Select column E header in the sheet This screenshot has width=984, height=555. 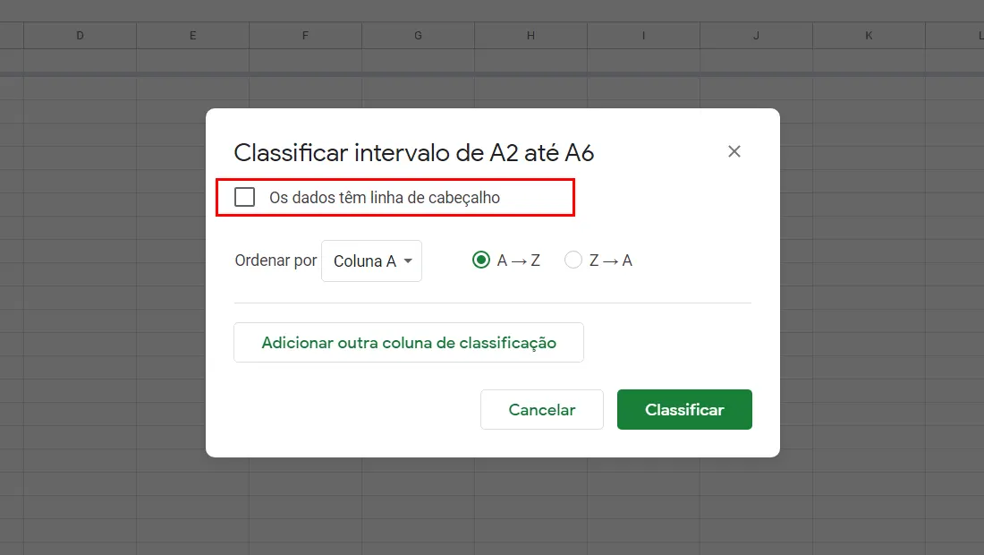tap(192, 36)
